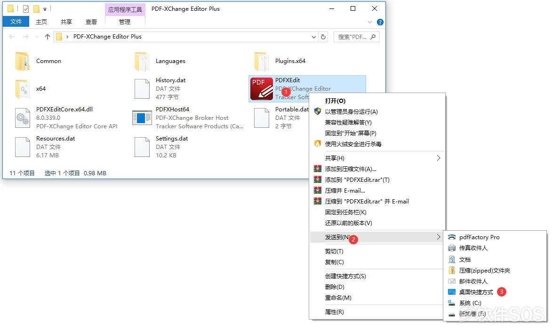Viewport: 552px width, 328px height.
Task: Open the x64 folder icon
Action: (23, 89)
